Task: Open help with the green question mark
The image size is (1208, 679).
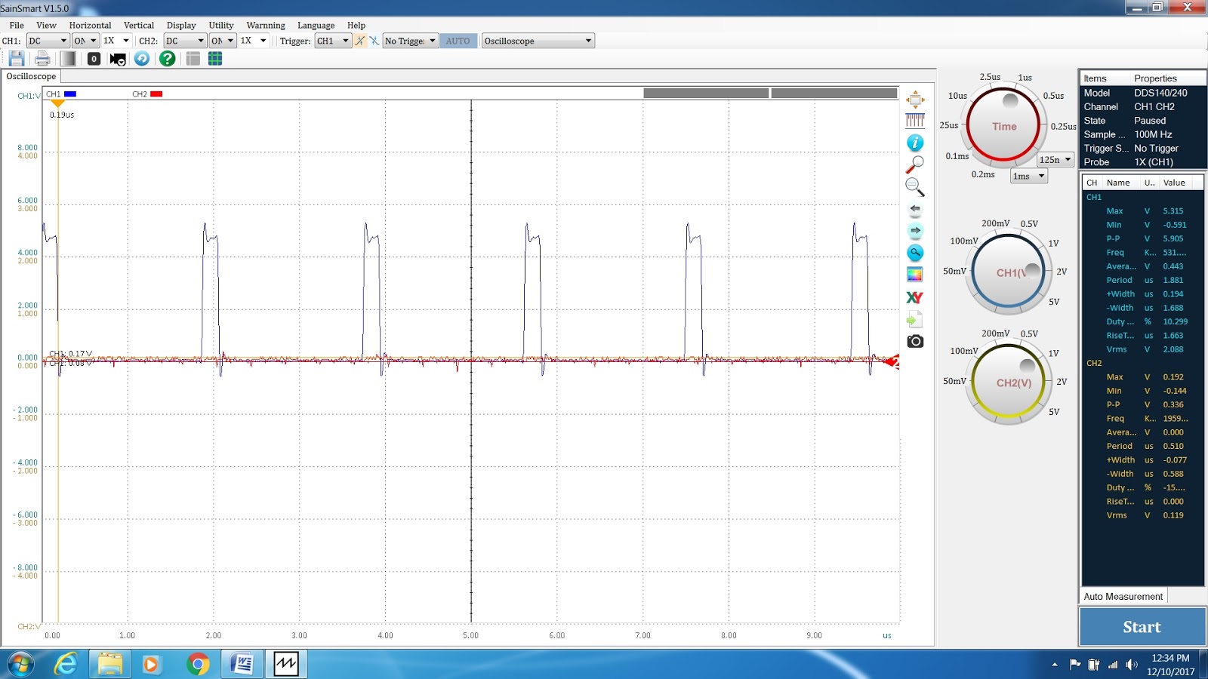Action: (168, 58)
